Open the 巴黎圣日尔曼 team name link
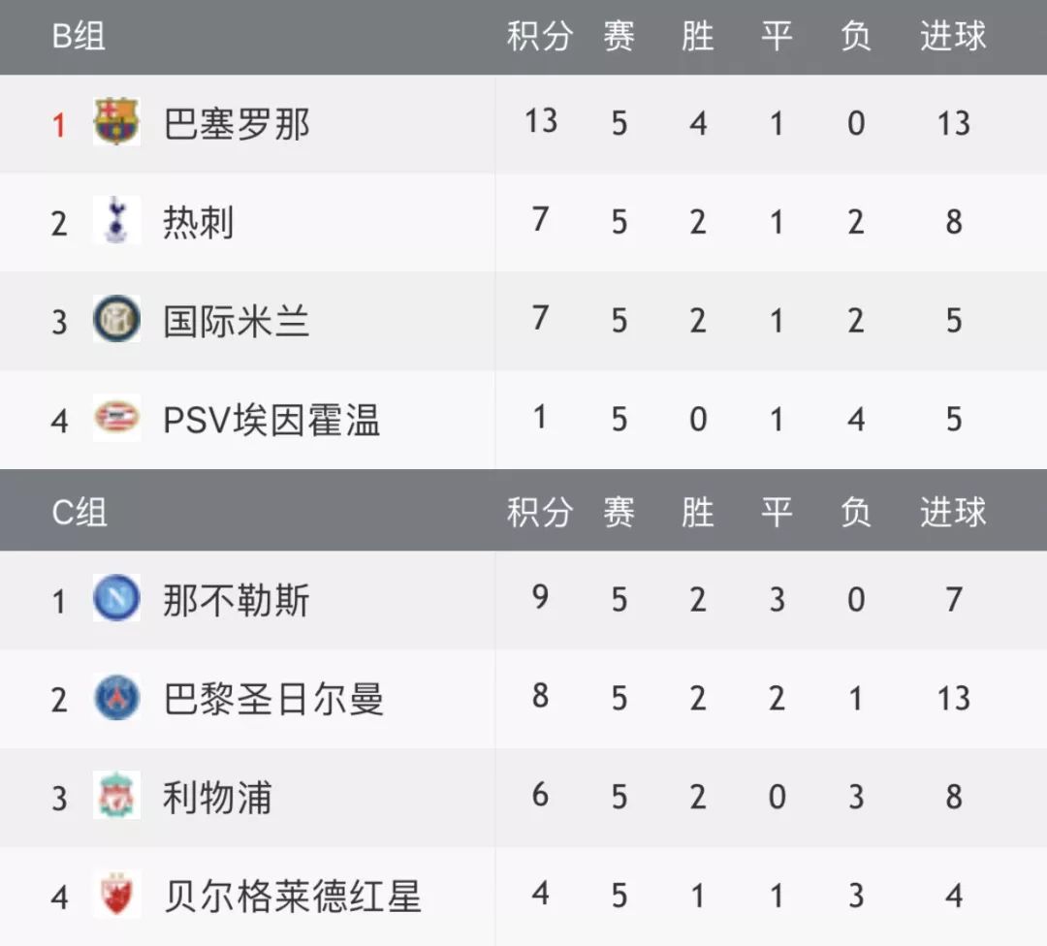Viewport: 1047px width, 946px height. click(273, 699)
